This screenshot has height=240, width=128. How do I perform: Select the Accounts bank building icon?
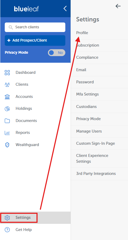(7, 97)
